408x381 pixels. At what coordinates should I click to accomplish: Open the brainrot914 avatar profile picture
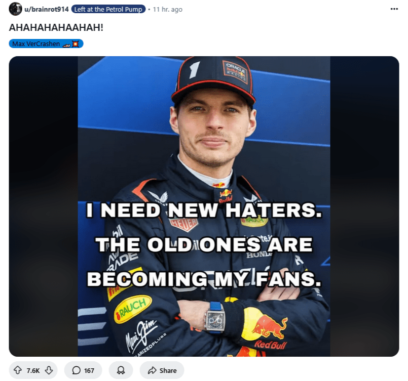coord(15,9)
